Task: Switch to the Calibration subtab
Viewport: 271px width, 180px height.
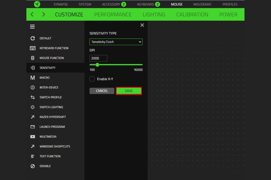Action: 192,15
